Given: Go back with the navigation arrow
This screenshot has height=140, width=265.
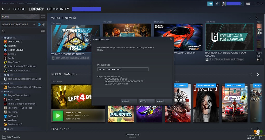Looking at the screenshot, I should pos(3,9).
